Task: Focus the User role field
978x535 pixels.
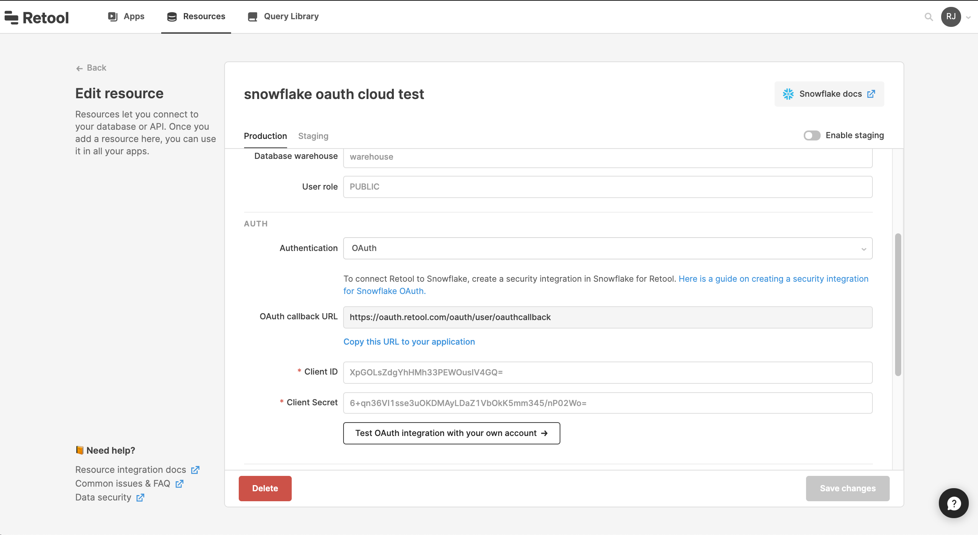Action: (608, 187)
